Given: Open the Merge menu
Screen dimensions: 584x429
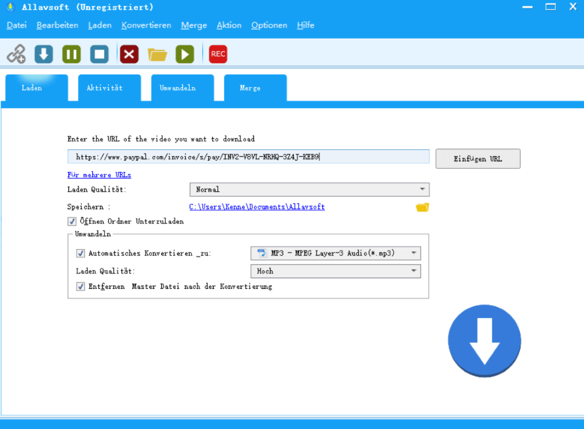Looking at the screenshot, I should [194, 25].
